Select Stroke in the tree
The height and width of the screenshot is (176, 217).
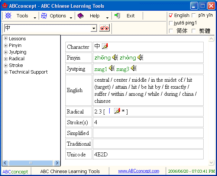[16, 65]
